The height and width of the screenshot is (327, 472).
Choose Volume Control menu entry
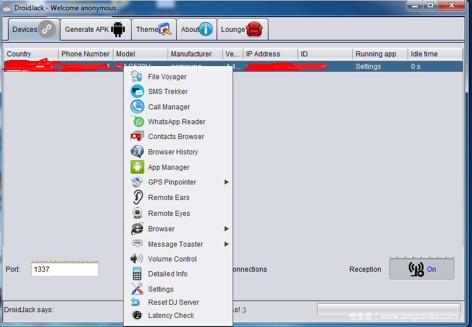click(x=178, y=259)
